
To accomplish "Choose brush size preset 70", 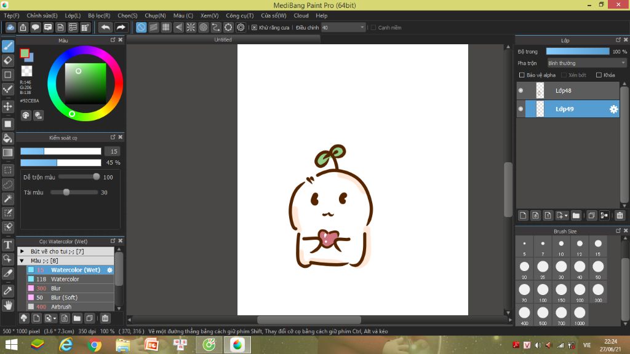I will pos(524,292).
